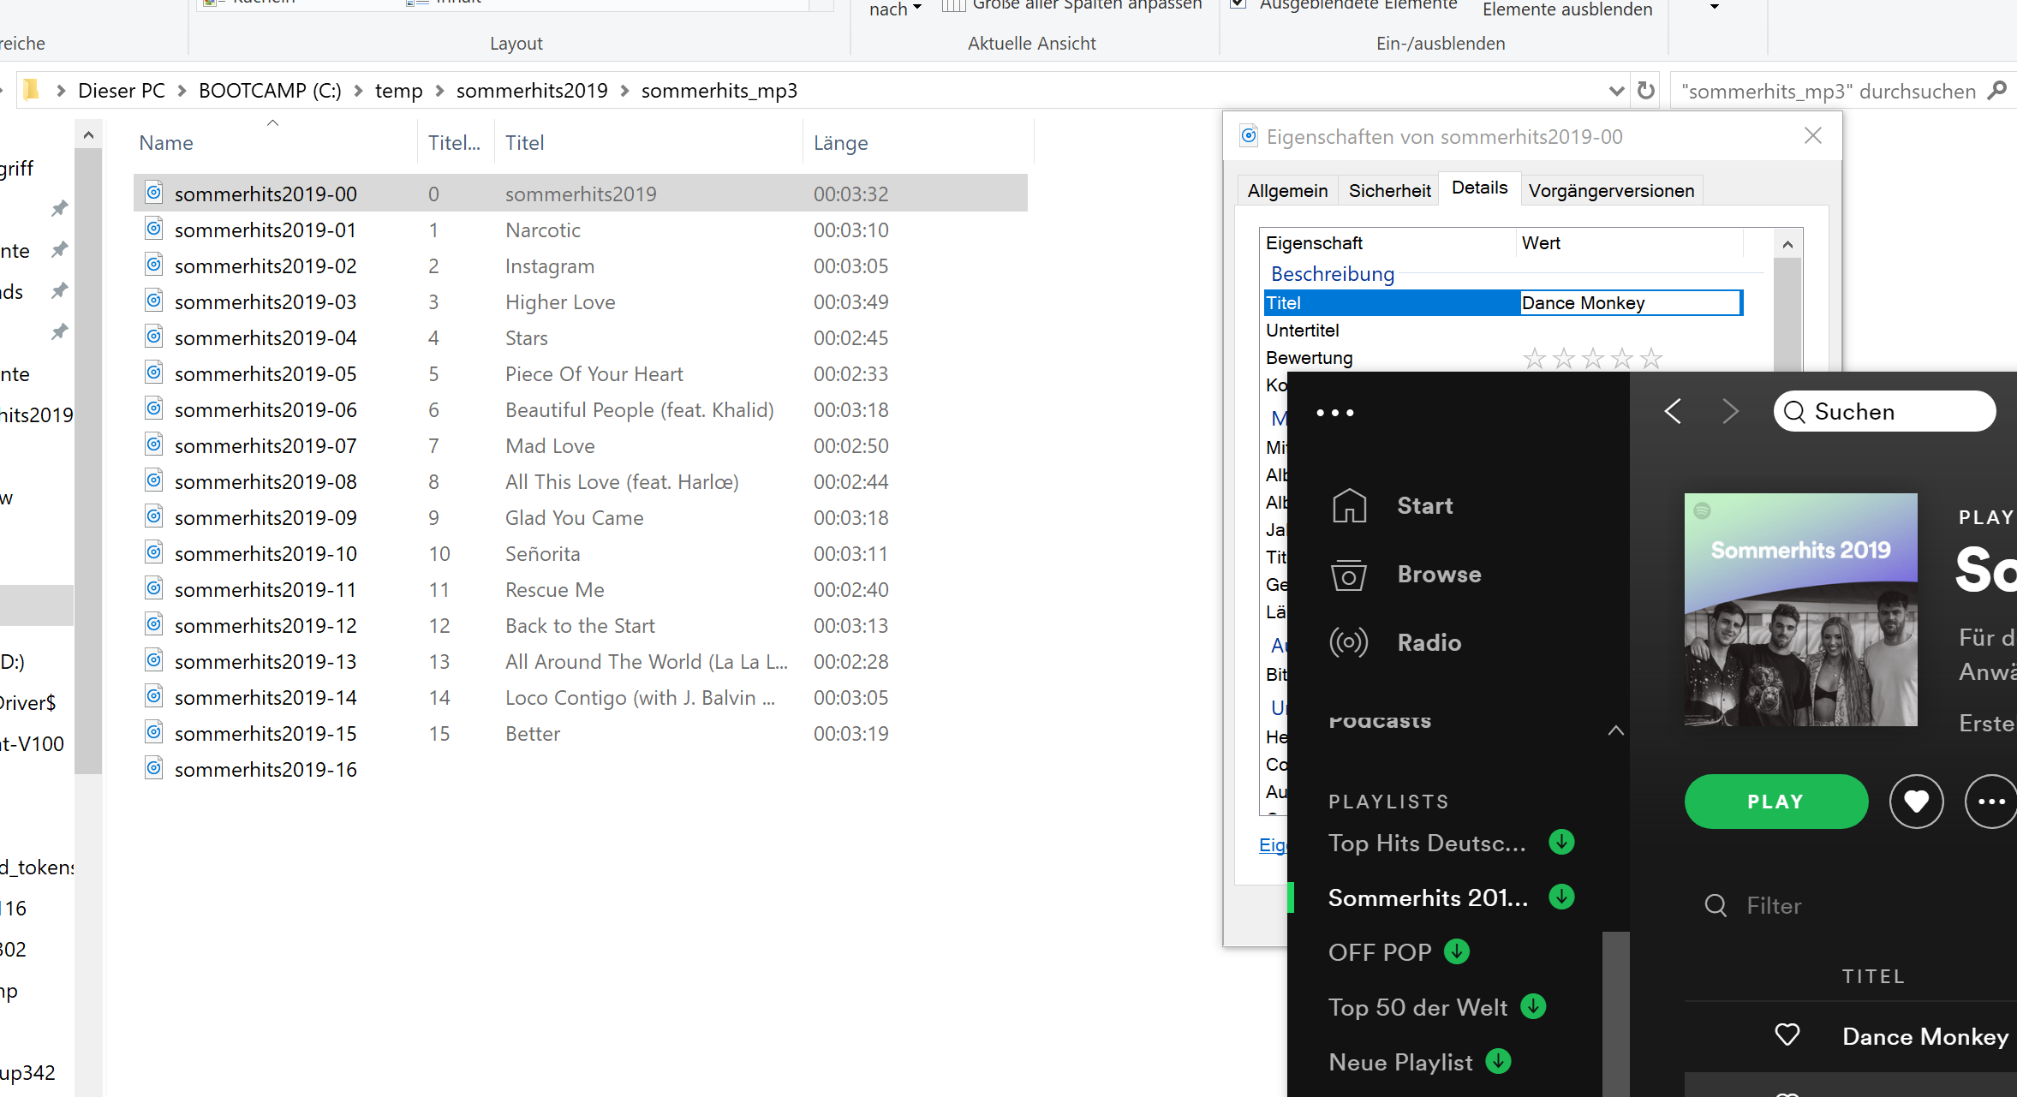This screenshot has height=1097, width=2017.
Task: Click download icon beside OFF POP
Action: (x=1456, y=951)
